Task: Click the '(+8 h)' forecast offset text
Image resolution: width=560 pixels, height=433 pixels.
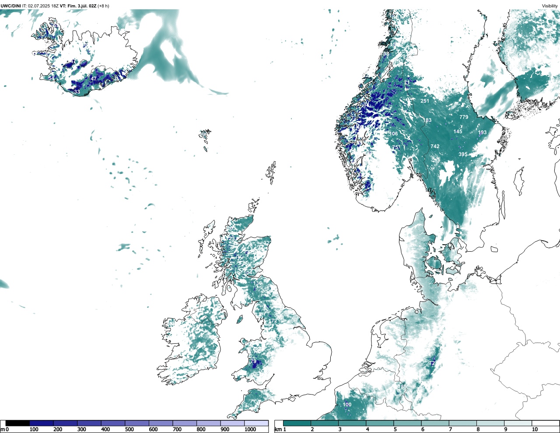Action: click(103, 6)
